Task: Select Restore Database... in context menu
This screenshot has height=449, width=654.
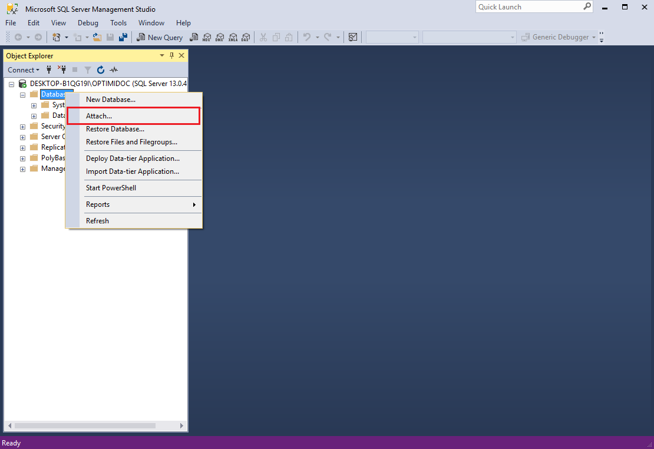Action: [115, 129]
